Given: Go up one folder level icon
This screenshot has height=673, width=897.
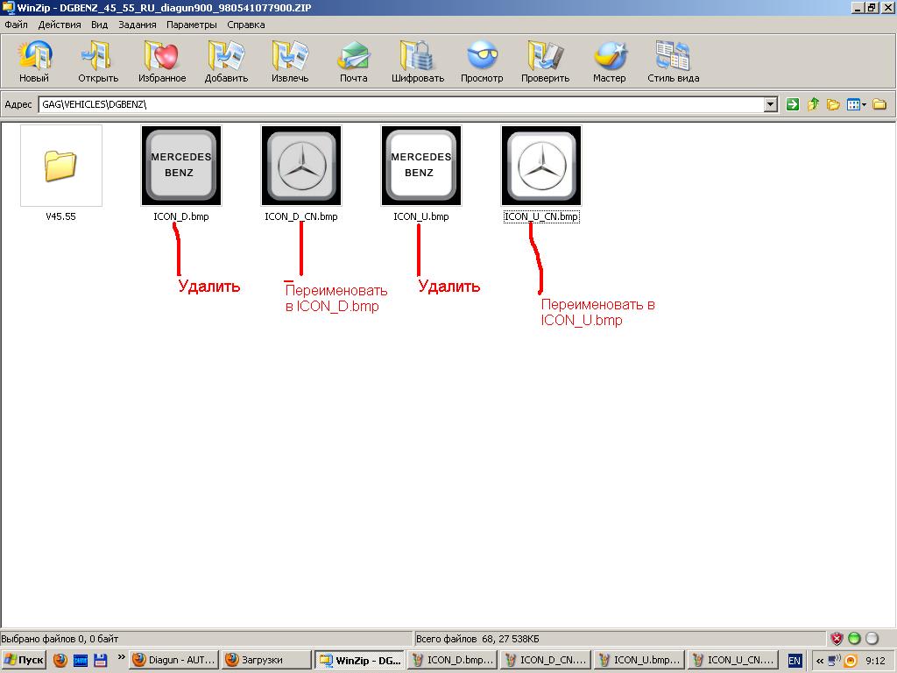Looking at the screenshot, I should coord(813,104).
